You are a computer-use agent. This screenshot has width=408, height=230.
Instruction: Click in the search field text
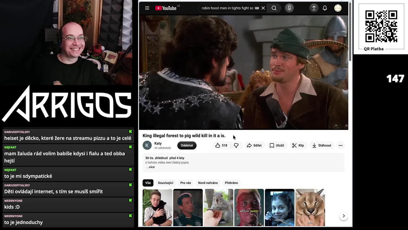coord(228,8)
